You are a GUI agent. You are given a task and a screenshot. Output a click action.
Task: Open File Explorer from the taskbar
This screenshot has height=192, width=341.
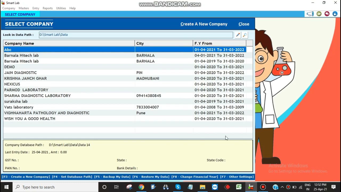click(x=202, y=187)
